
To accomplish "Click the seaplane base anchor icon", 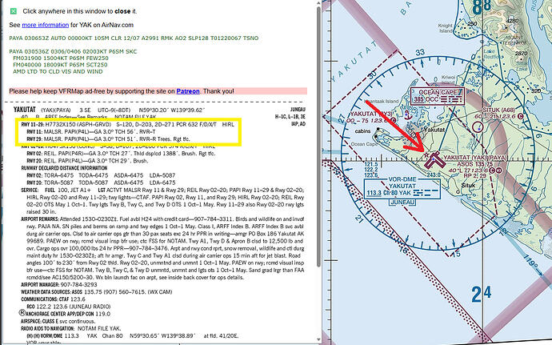I will coord(408,114).
